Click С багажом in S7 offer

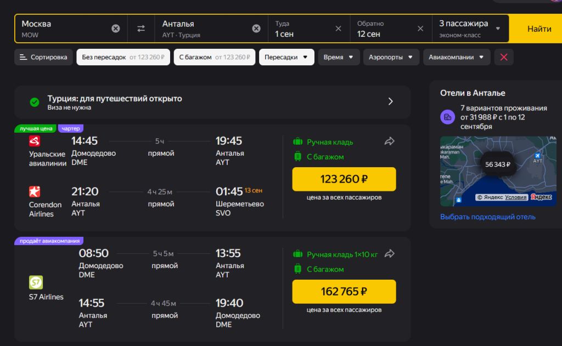coord(325,269)
